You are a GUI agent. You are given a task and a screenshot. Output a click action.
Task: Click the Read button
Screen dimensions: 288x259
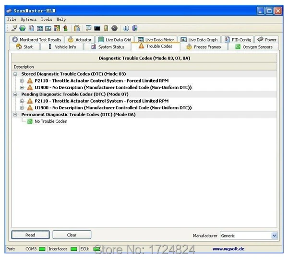click(30, 235)
